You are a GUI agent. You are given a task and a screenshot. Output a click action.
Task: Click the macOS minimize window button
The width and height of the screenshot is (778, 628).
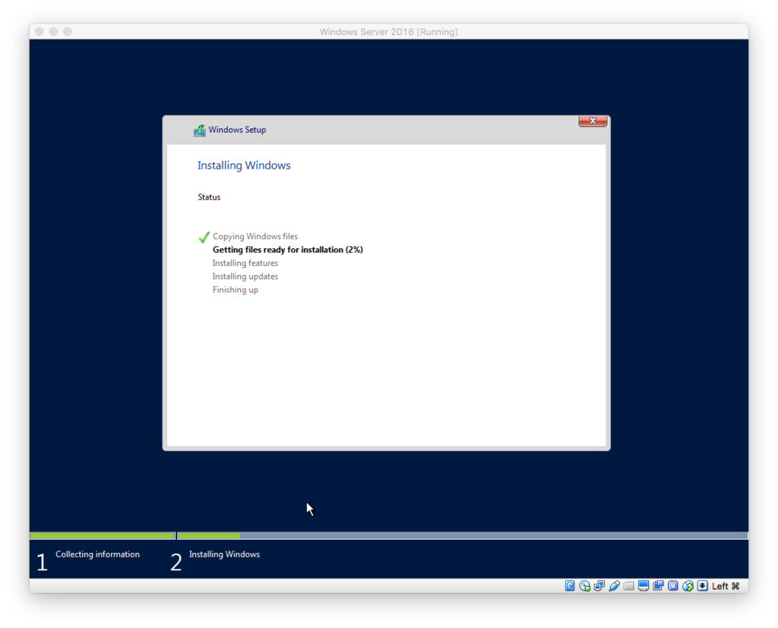[53, 32]
